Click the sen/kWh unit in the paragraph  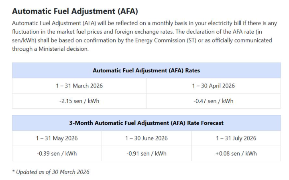pos(24,40)
